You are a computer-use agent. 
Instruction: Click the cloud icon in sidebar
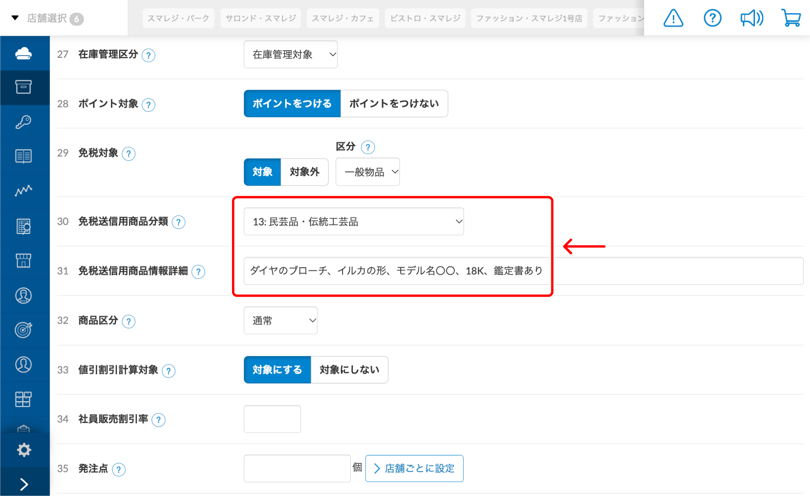click(24, 53)
